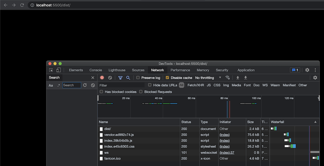Select index.e45c6303.css request row
Viewport: 324px width, 166px height.
[x=208, y=147]
